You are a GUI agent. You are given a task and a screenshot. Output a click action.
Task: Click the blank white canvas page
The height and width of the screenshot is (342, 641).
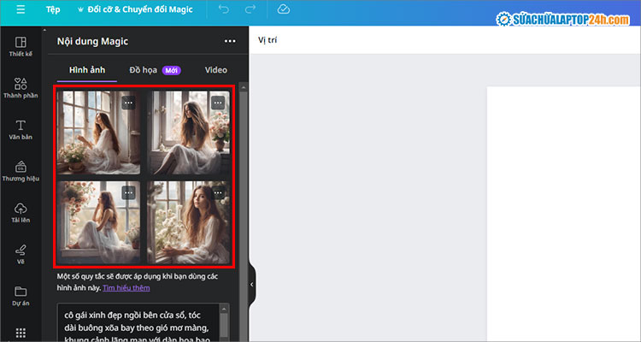click(563, 214)
